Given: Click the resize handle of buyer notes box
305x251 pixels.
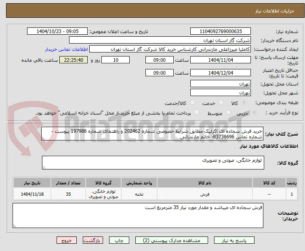Looking at the screenshot, I should pyautogui.click(x=15, y=226).
